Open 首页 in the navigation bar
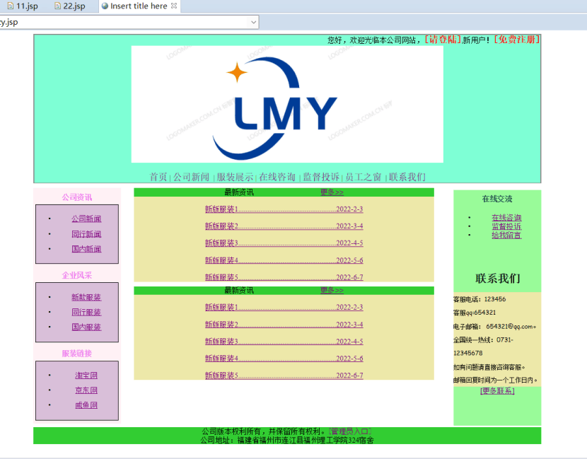This screenshot has width=587, height=459. coord(158,177)
